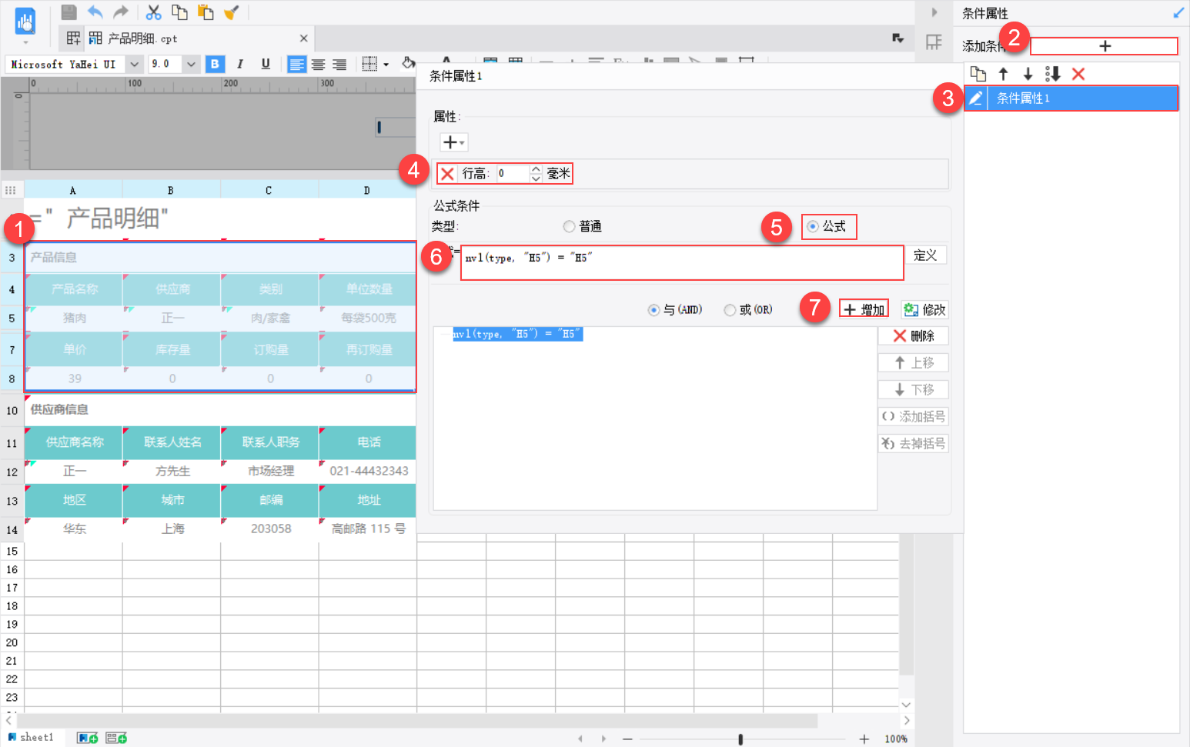Move the selected condition up in list
Viewport: 1190px width, 747px height.
(x=1003, y=74)
